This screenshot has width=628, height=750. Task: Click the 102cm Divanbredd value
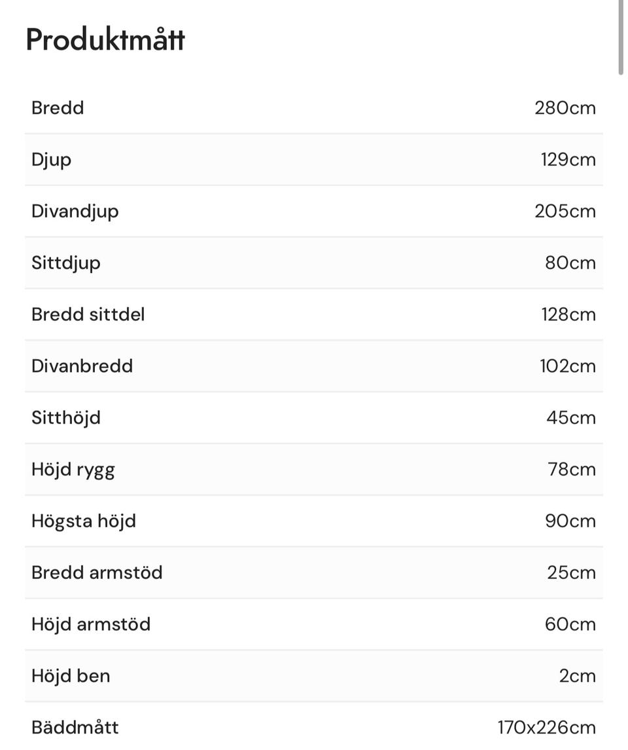coord(567,366)
